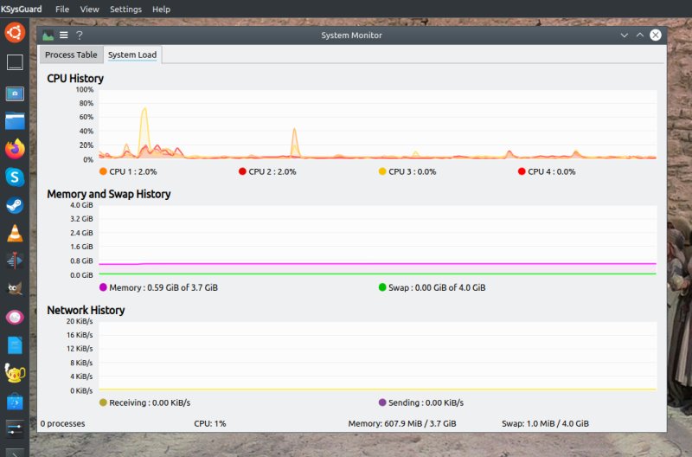Click the blue arrow editor dock icon
Screen dimensions: 692x457
tap(15, 261)
